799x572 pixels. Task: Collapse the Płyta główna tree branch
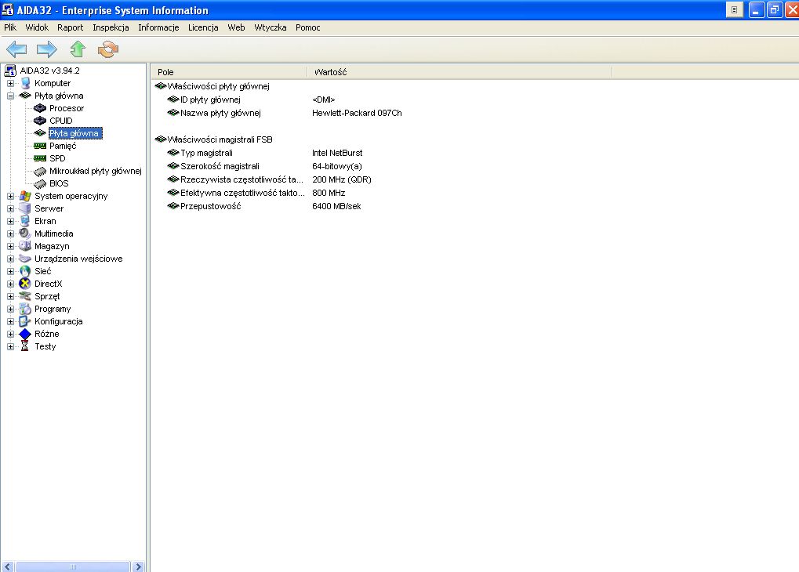[x=11, y=96]
